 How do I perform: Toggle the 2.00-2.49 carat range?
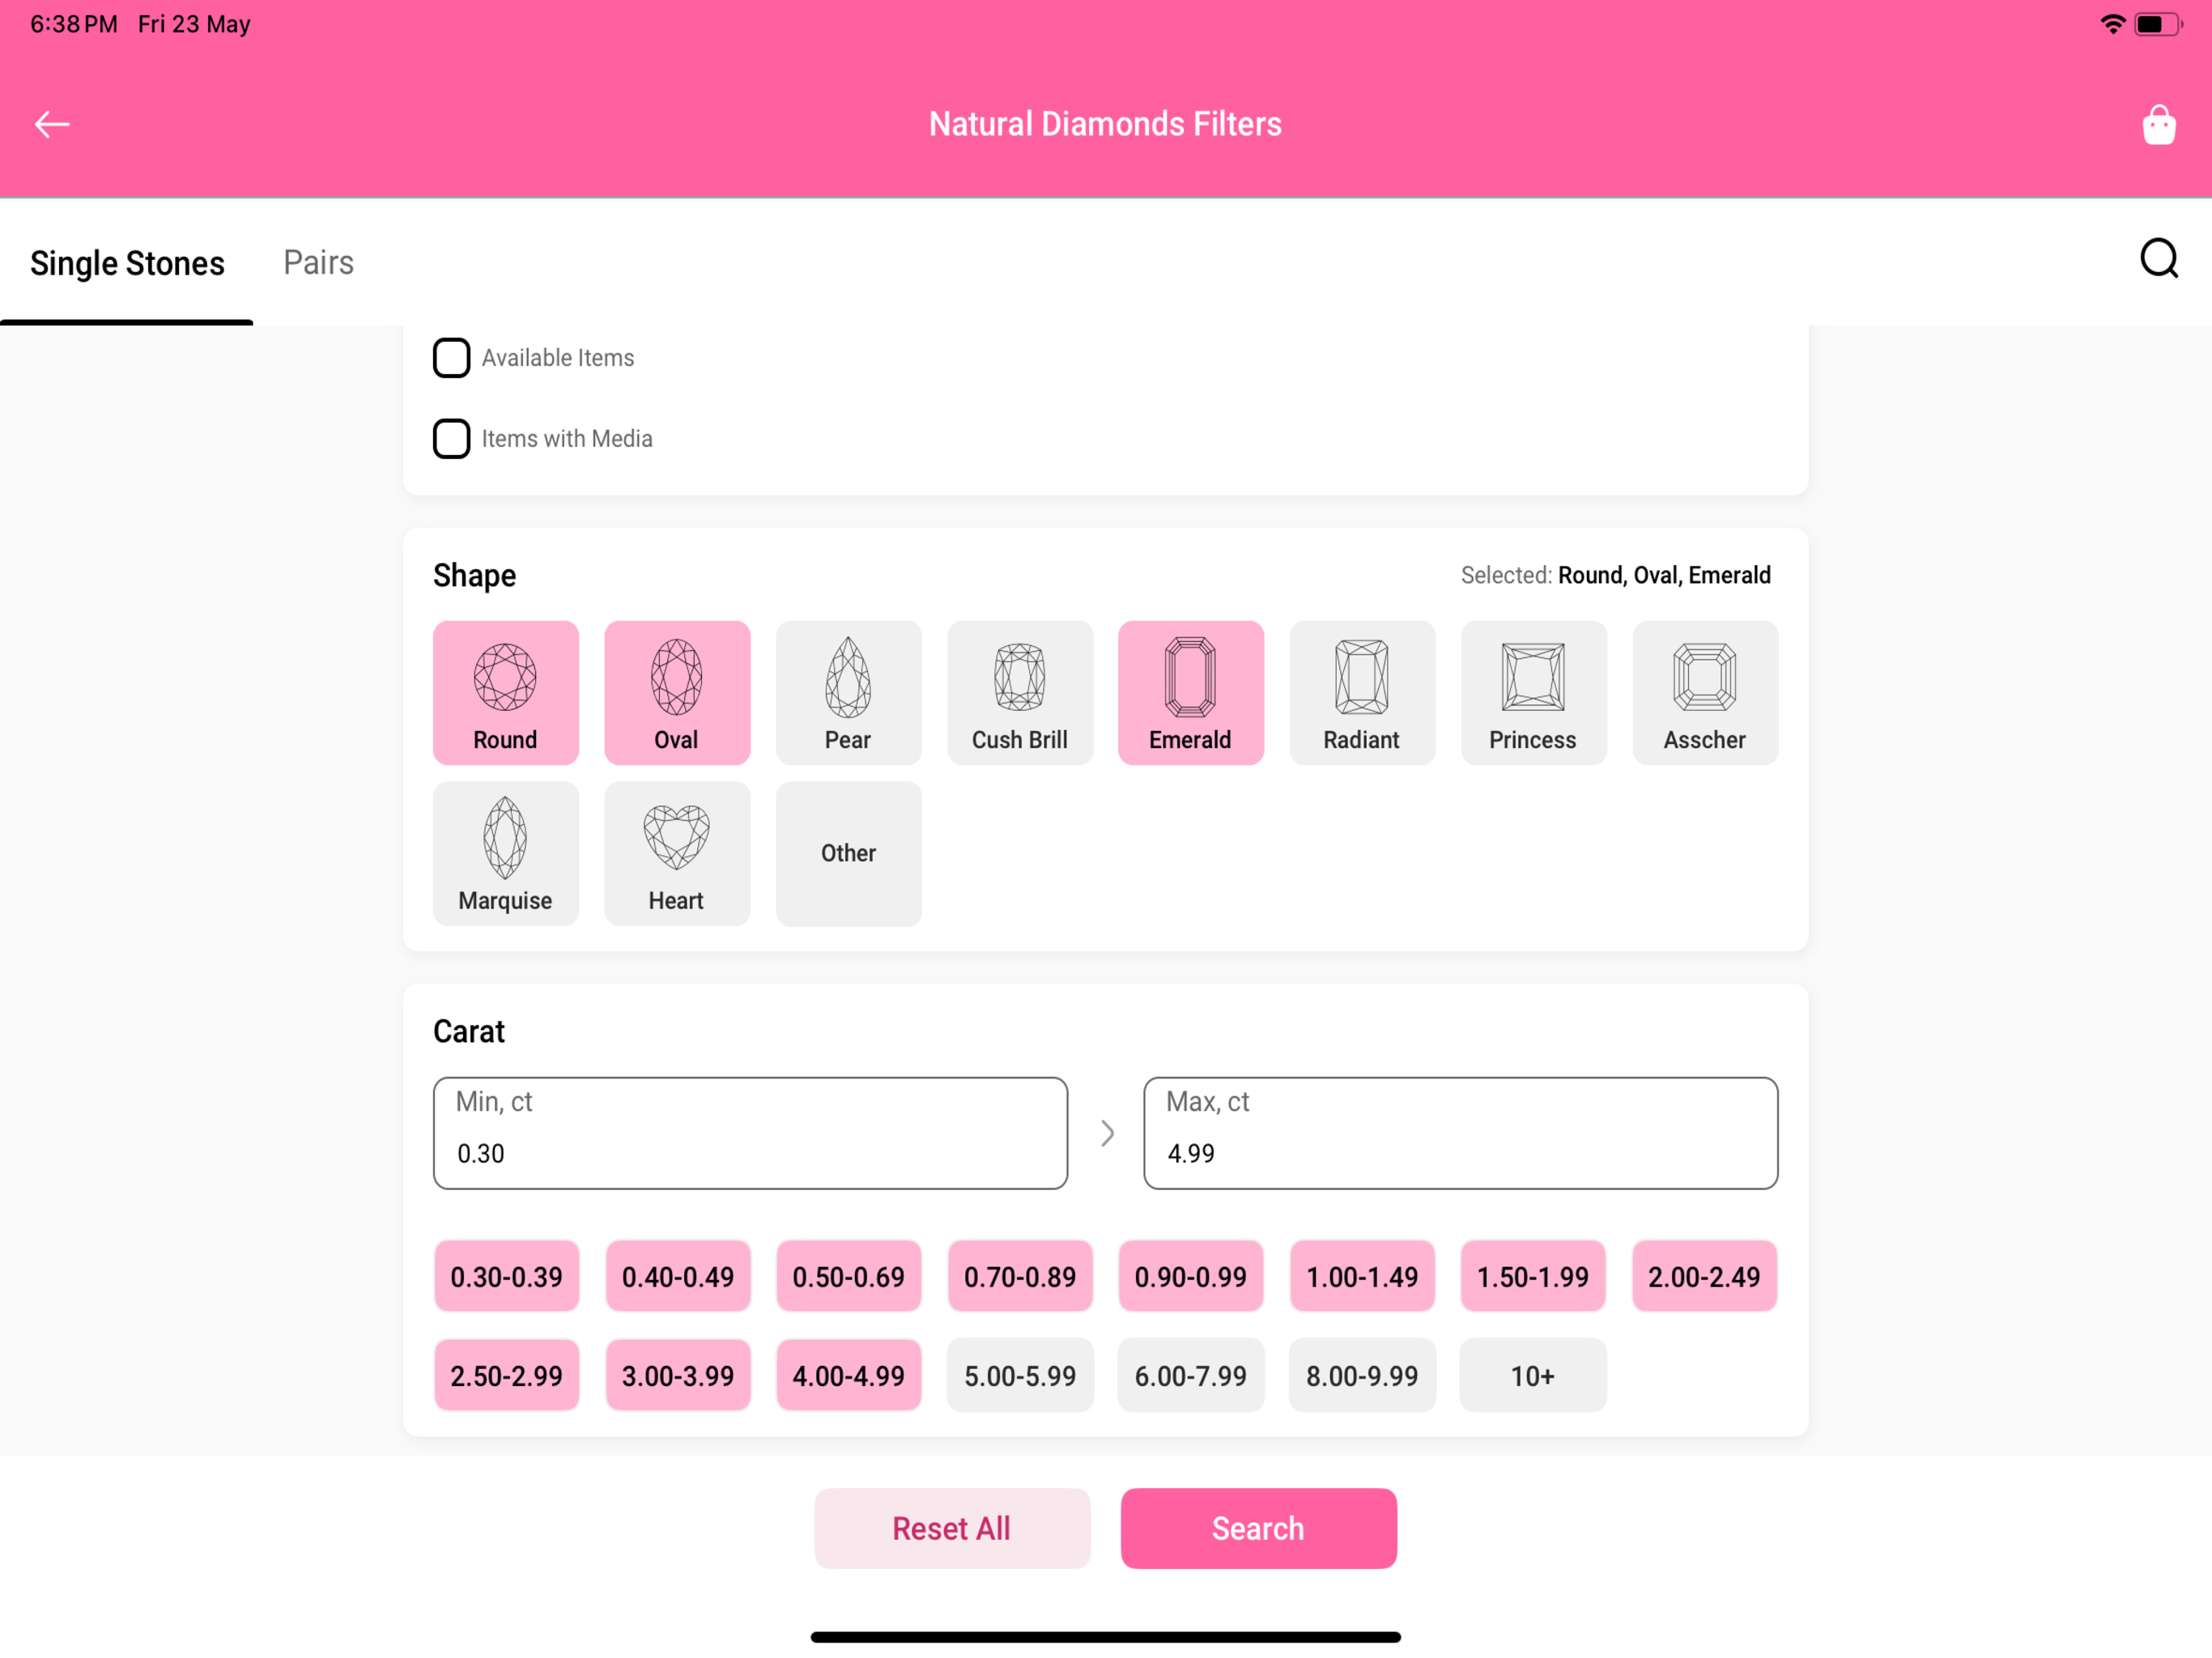[x=1704, y=1276]
